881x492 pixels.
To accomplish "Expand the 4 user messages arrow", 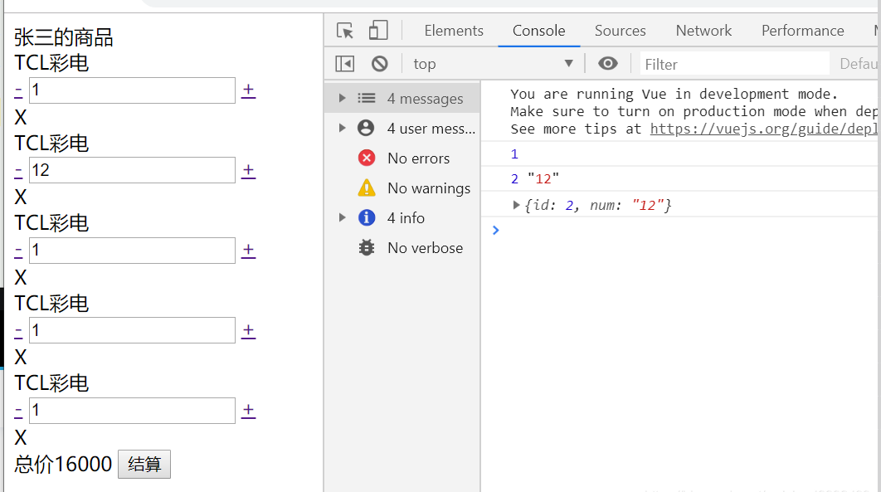I will [342, 128].
